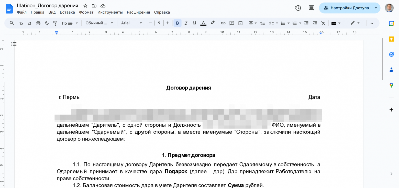Open the highlight color marker
Image resolution: width=399 pixels, height=188 pixels.
[212, 23]
